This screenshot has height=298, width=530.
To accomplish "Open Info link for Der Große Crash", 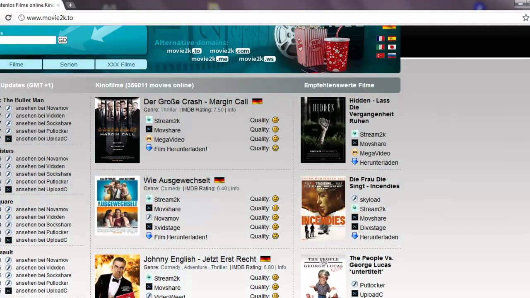I will pos(231,110).
